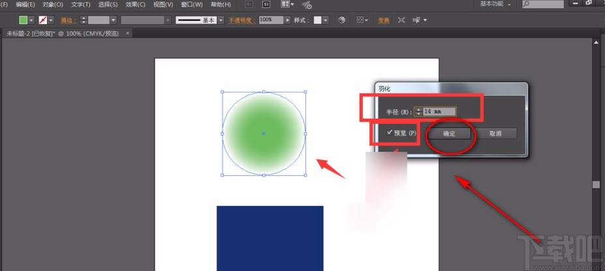Open the 选择(S) menu
This screenshot has width=605, height=271.
(x=108, y=5)
